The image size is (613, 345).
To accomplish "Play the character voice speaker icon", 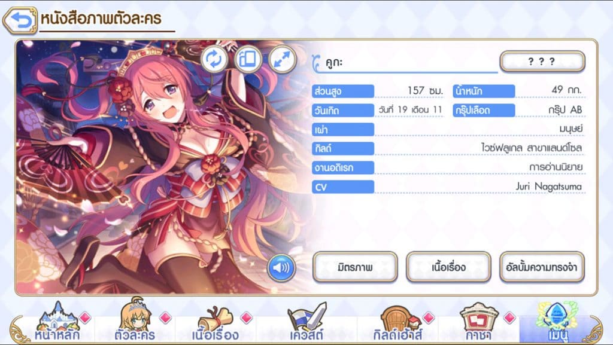I will click(281, 268).
